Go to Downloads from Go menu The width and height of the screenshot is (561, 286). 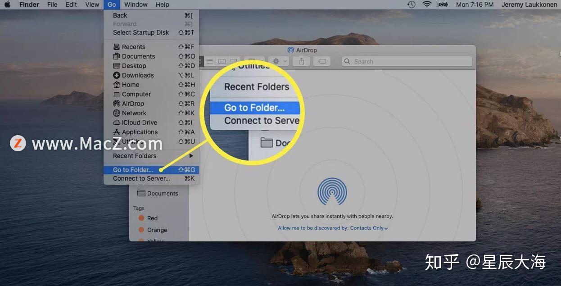tap(151, 75)
